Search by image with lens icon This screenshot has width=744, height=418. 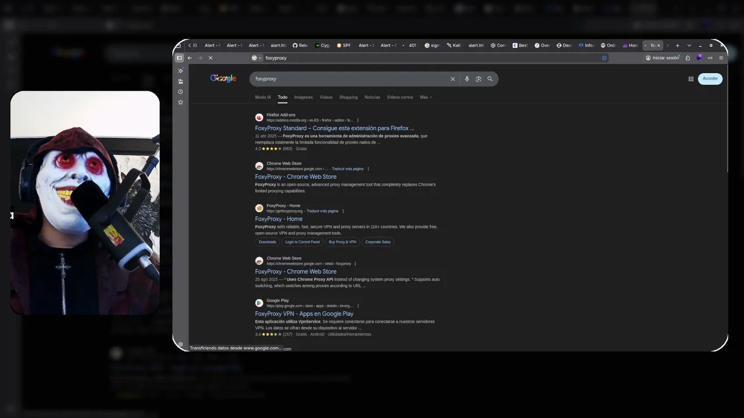(478, 79)
